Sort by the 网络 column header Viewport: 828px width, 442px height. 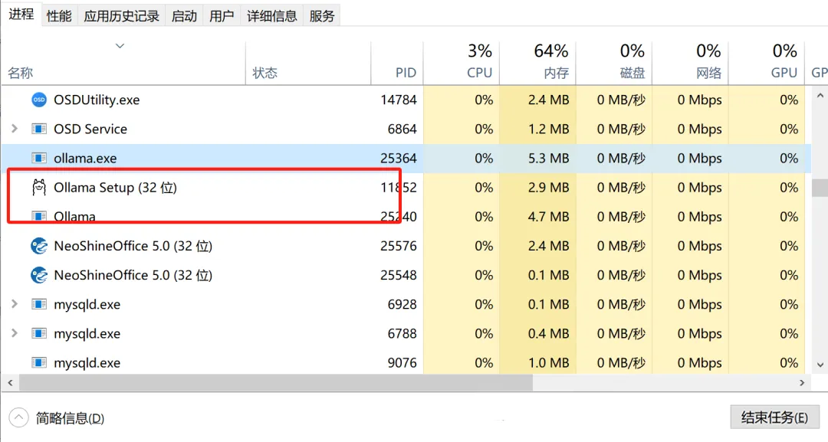pos(690,64)
